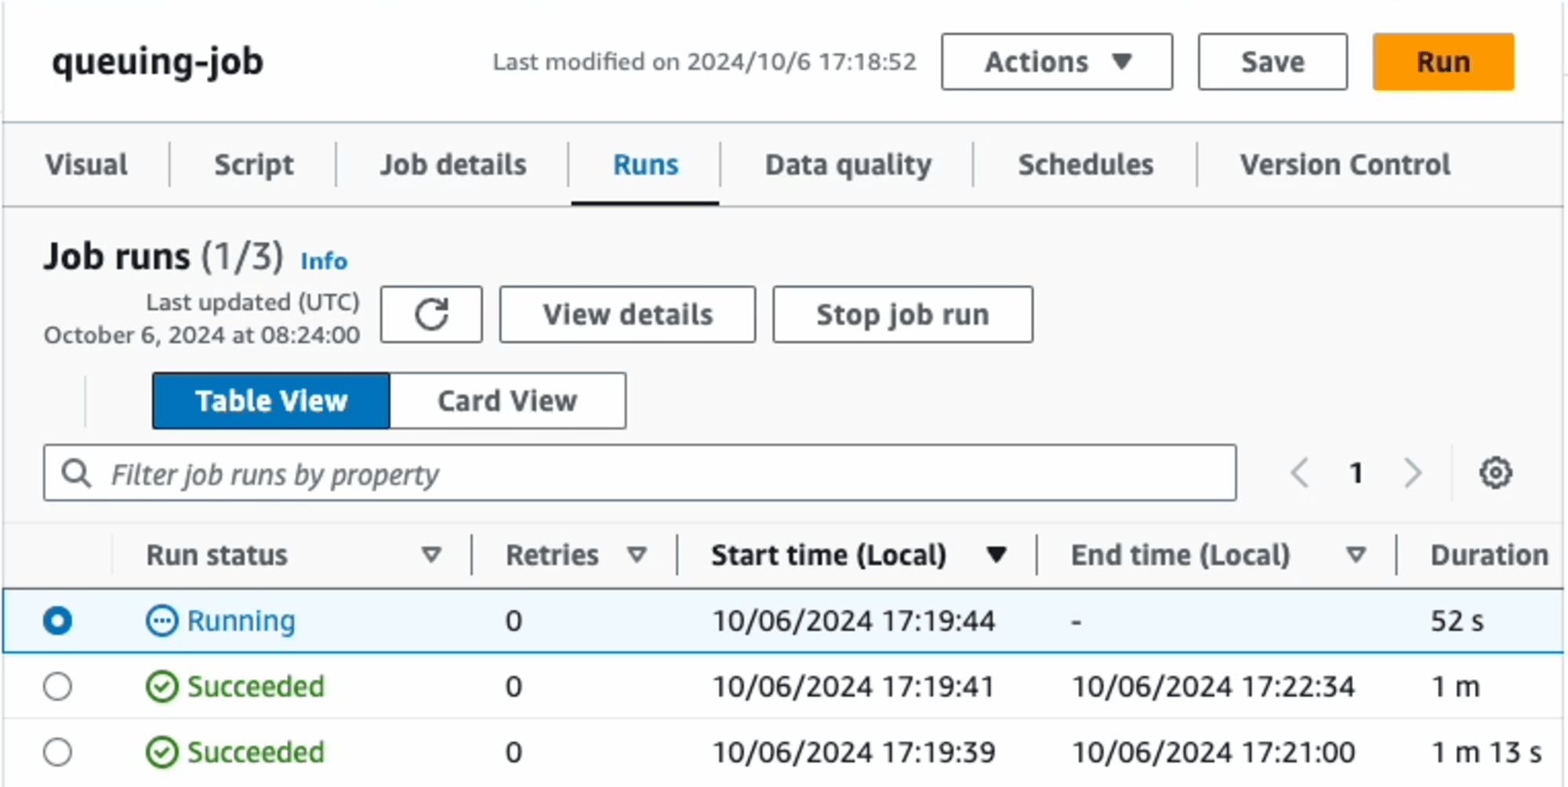
Task: Click end time 10/06/2024 17:21:00 cell
Action: coord(1213,753)
